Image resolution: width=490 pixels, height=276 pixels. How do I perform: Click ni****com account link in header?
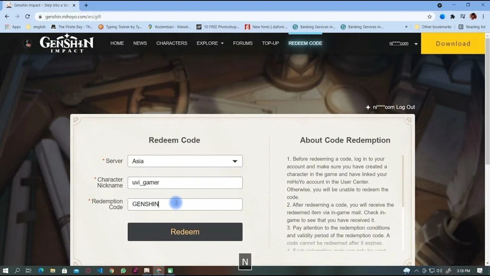point(399,43)
